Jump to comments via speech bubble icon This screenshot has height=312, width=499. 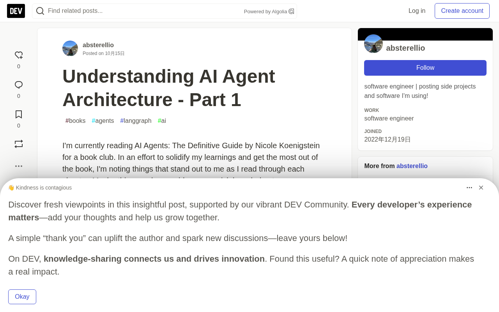click(x=19, y=85)
